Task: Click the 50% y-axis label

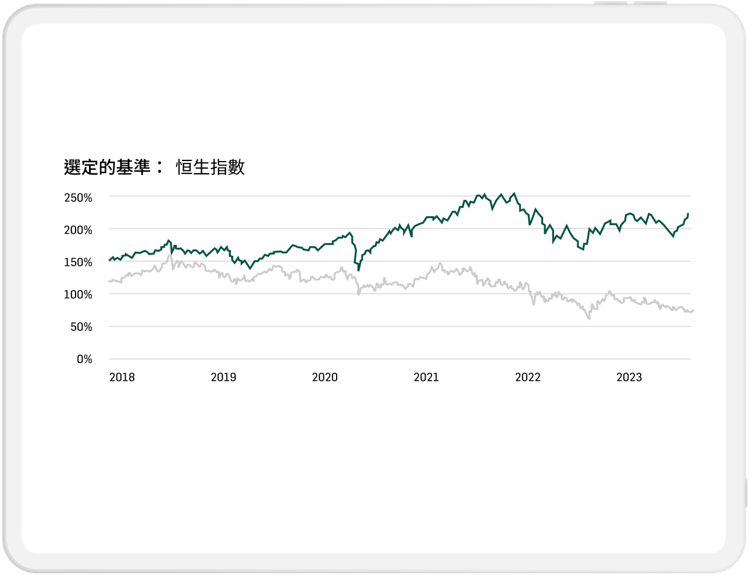Action: point(81,327)
